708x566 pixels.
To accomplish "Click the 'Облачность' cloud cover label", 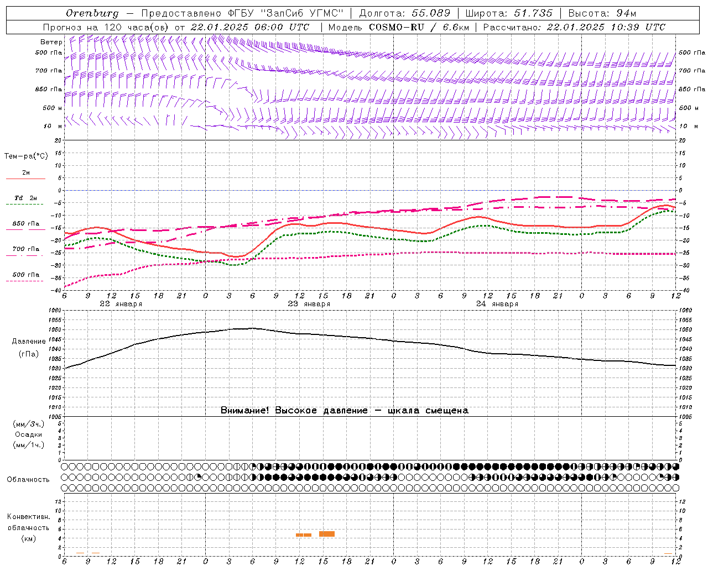I will click(28, 479).
